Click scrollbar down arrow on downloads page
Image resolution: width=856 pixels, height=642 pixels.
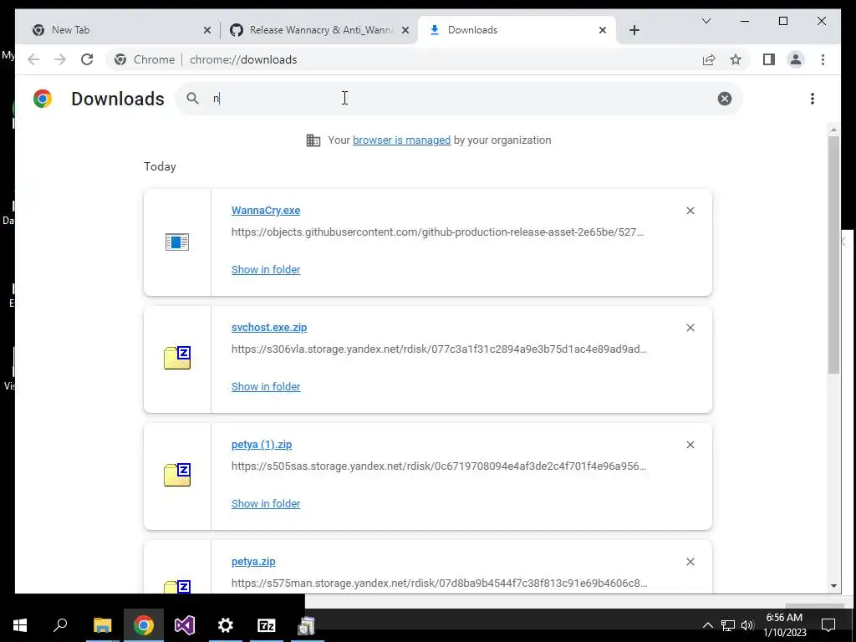tap(833, 586)
